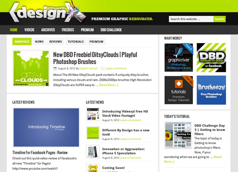Screen dimensions: 238x172
Task: Click the green Search button
Action: 220,19
